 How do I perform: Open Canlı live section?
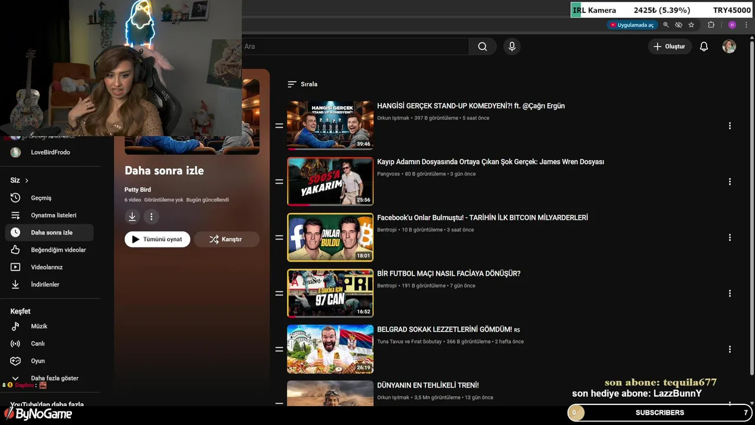coord(48,344)
